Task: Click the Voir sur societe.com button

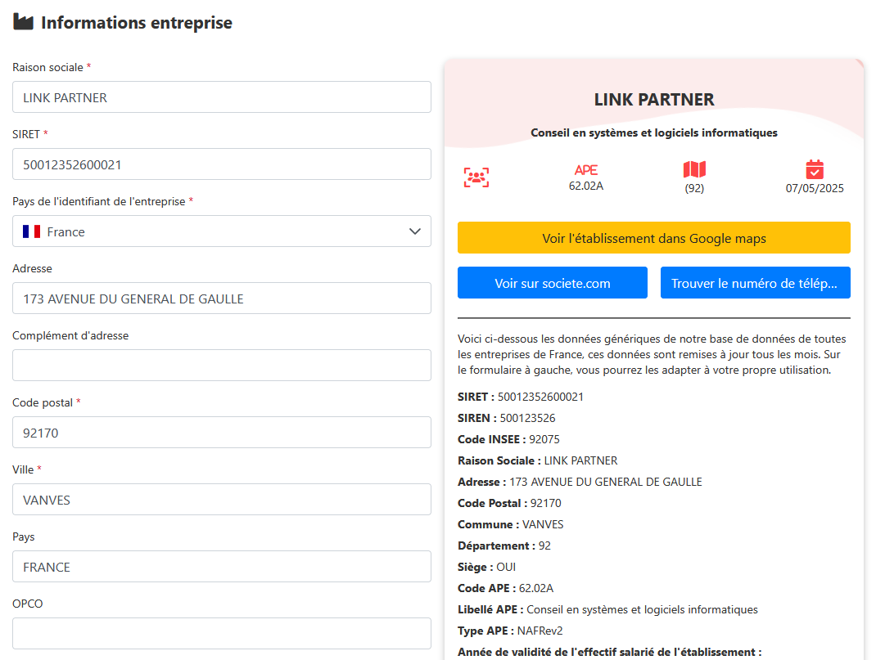Action: pos(552,282)
